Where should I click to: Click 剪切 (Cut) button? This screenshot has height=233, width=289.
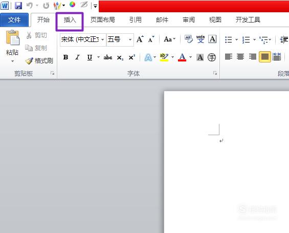pos(36,35)
